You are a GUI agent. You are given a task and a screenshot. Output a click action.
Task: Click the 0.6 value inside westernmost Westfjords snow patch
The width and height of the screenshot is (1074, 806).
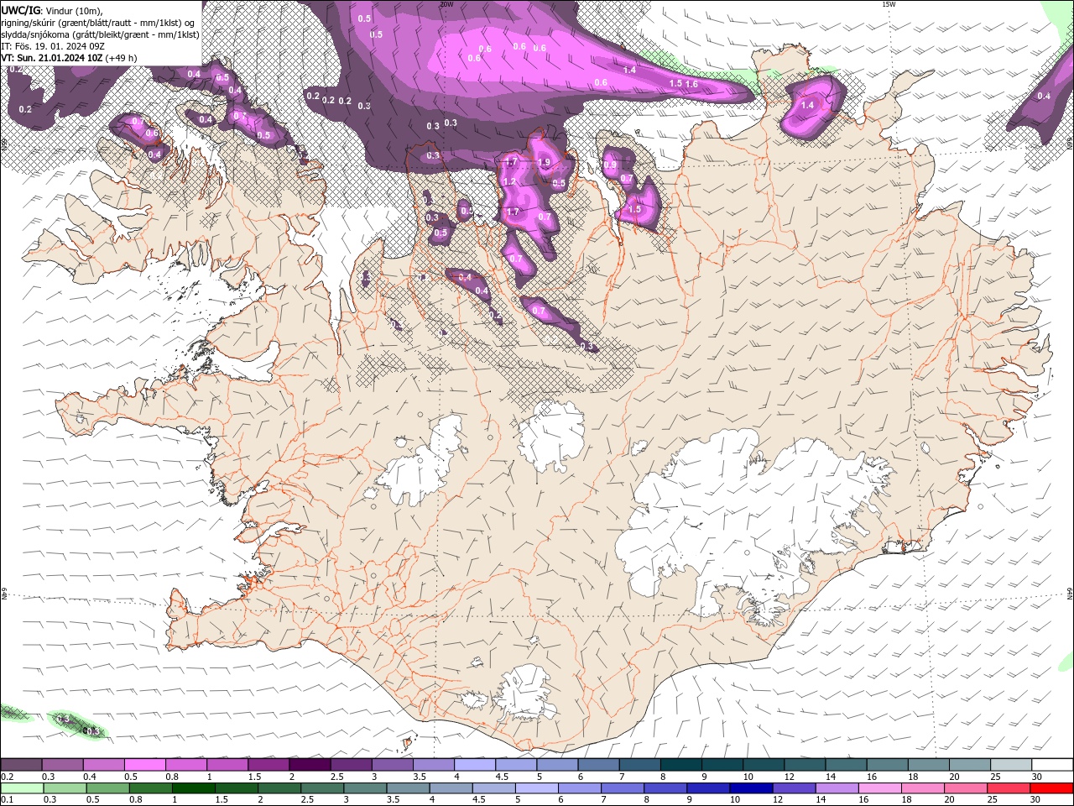[152, 133]
